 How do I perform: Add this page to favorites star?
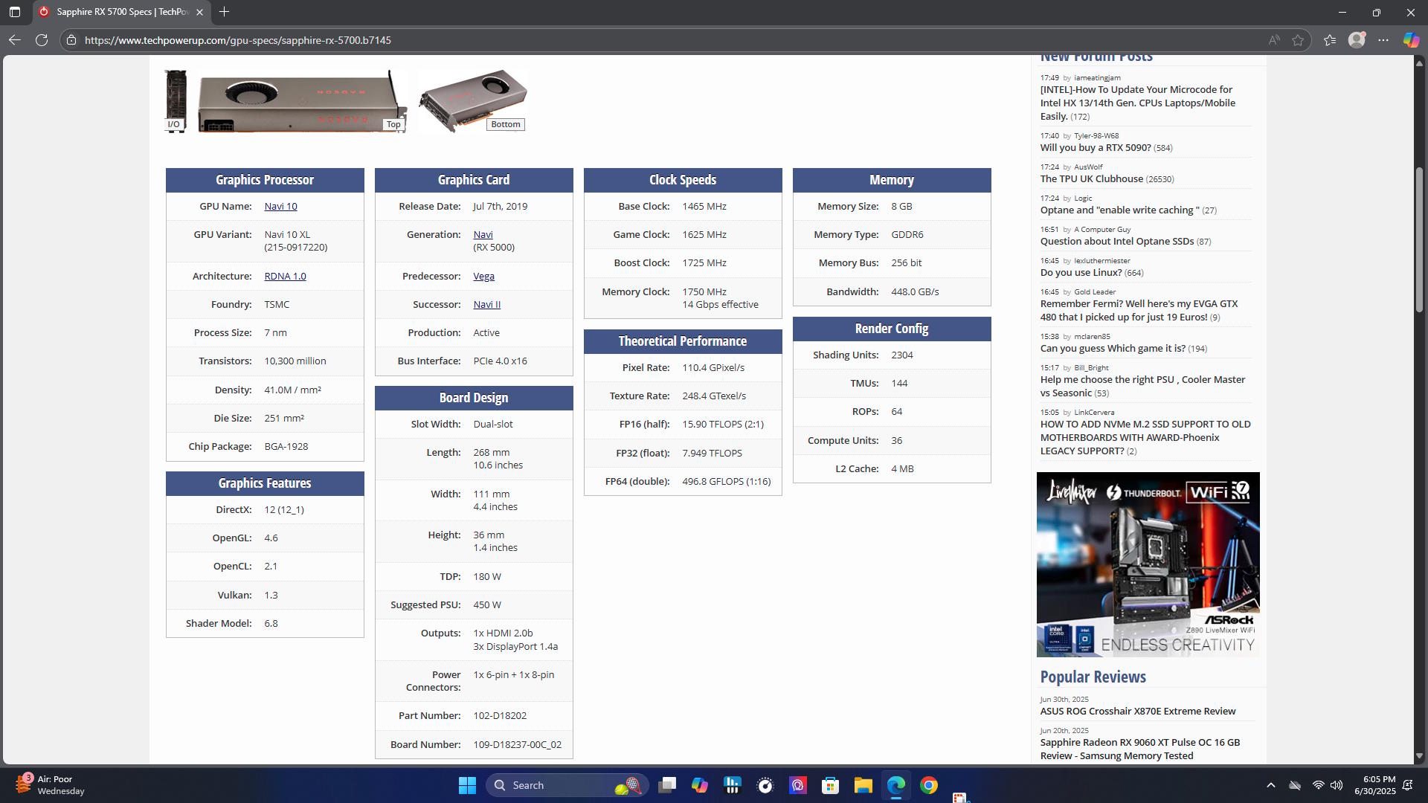[x=1298, y=40]
